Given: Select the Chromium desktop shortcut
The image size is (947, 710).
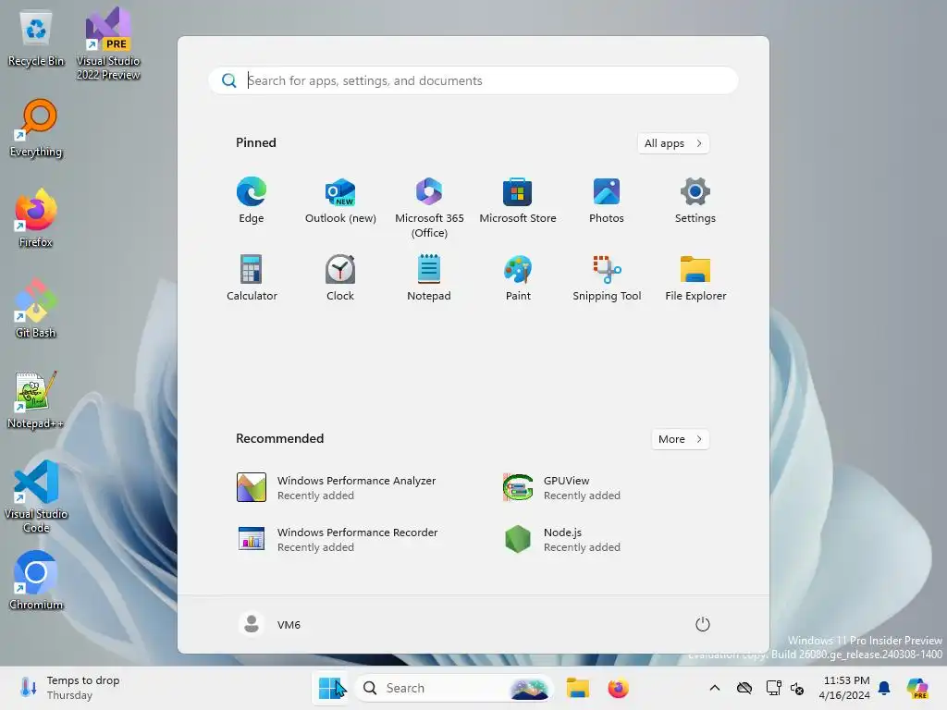Looking at the screenshot, I should coord(36,581).
